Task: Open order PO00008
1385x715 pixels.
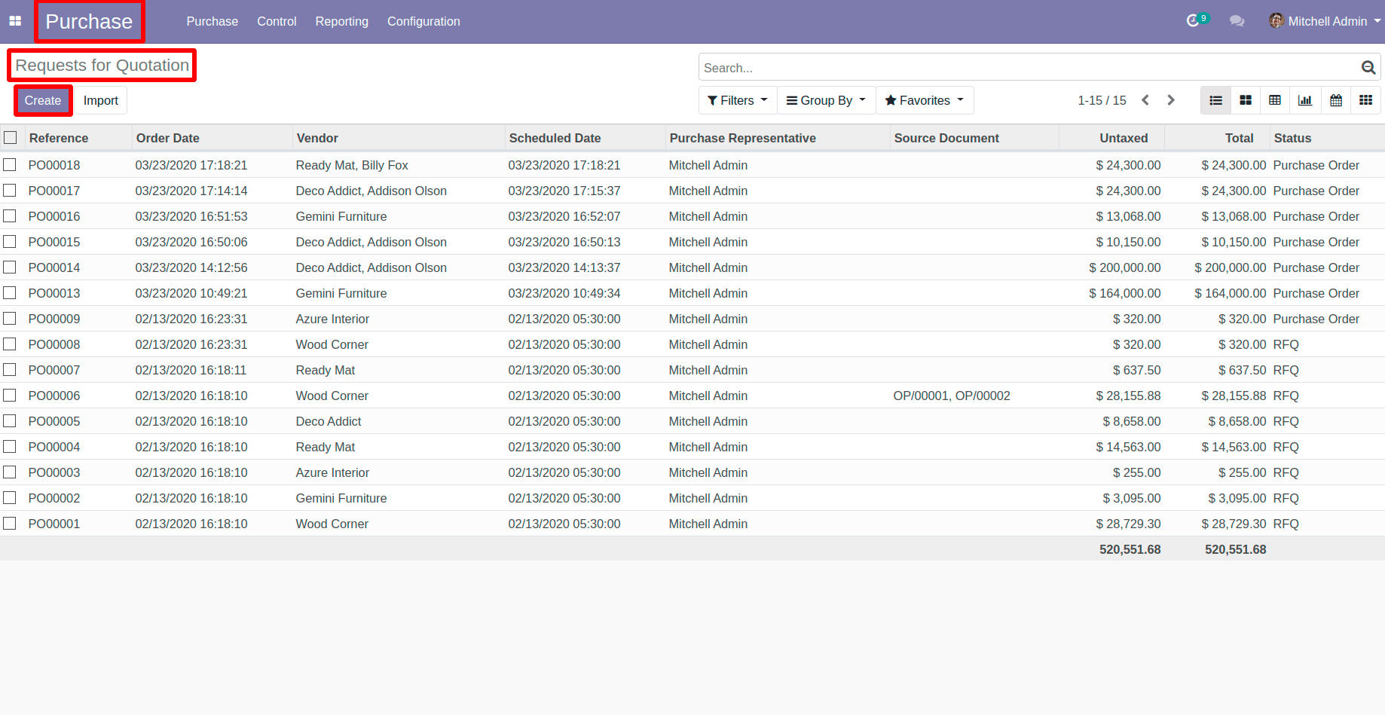Action: [54, 344]
